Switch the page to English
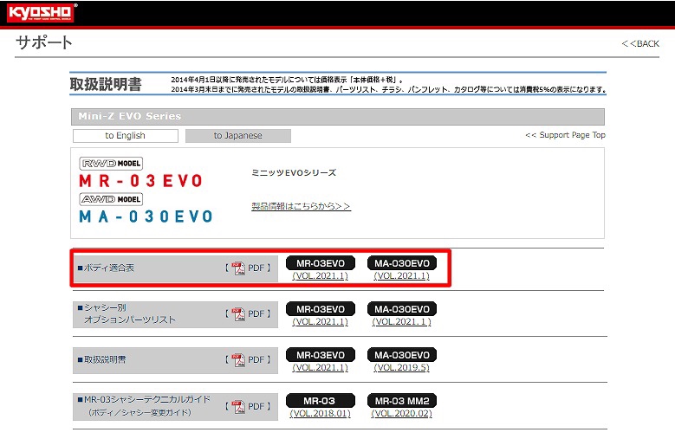This screenshot has height=439, width=675. [126, 135]
